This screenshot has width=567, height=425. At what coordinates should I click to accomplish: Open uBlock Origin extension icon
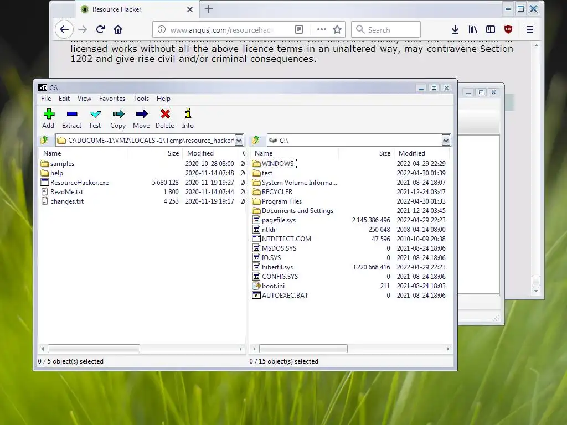tap(508, 29)
